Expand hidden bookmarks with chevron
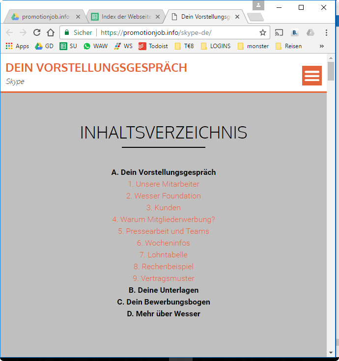The image size is (339, 361). (322, 46)
